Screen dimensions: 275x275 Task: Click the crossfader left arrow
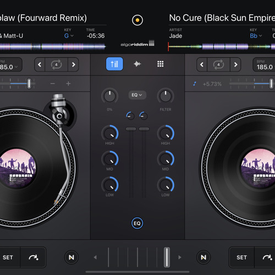point(95,257)
